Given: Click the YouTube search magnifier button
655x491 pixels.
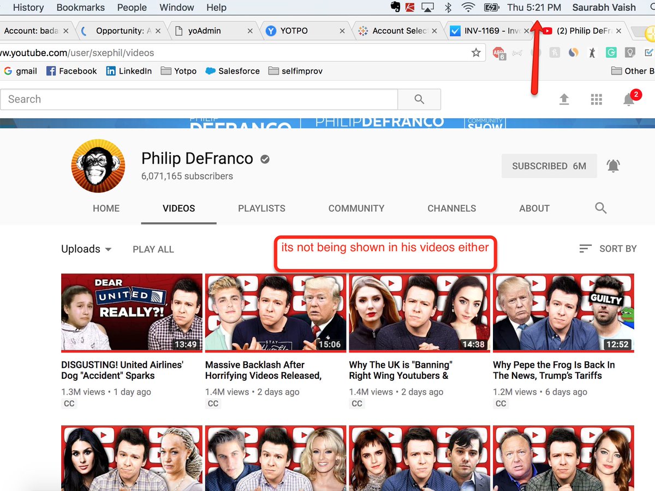Looking at the screenshot, I should click(x=419, y=99).
